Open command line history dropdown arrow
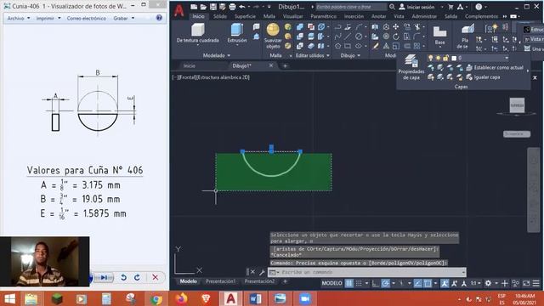The height and width of the screenshot is (306, 544). [x=463, y=272]
